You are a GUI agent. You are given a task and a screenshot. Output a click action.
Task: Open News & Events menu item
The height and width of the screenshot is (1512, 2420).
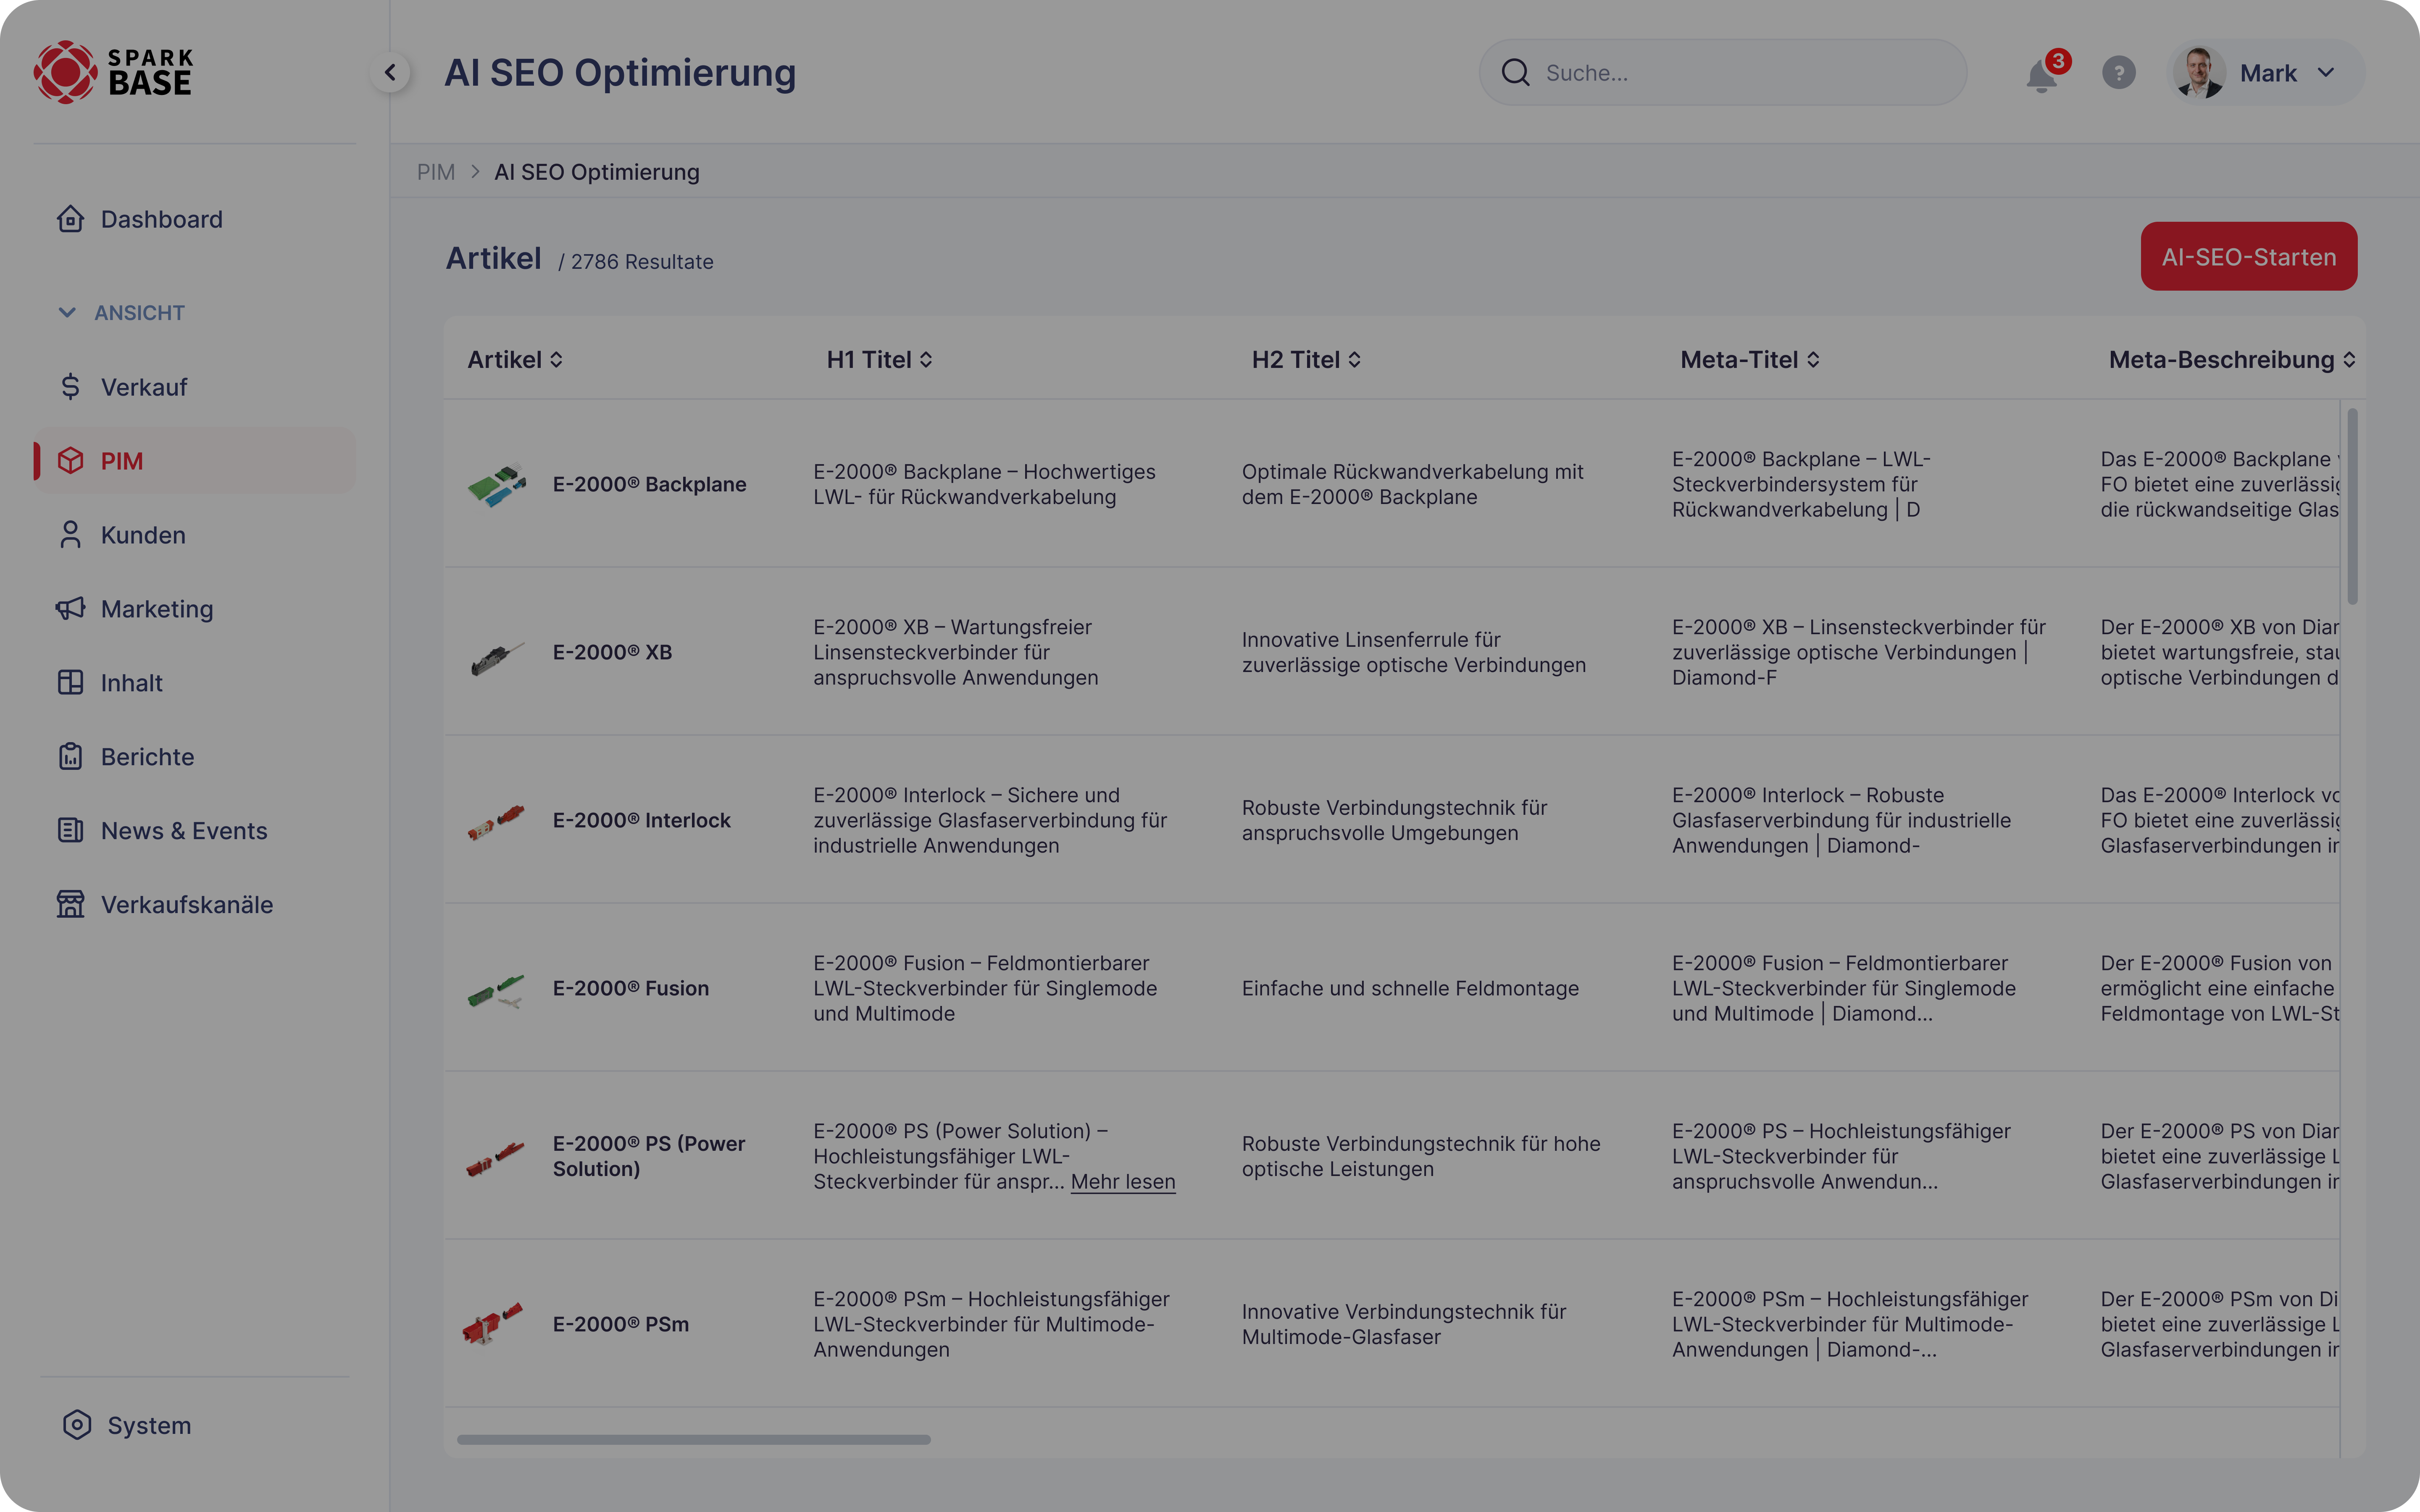pos(195,831)
